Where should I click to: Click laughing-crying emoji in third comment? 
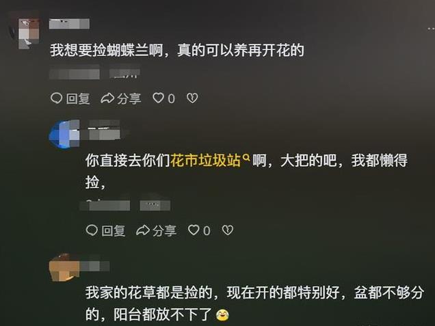click(222, 314)
